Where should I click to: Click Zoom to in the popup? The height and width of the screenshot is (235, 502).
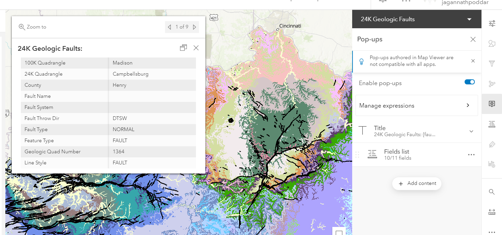click(32, 27)
